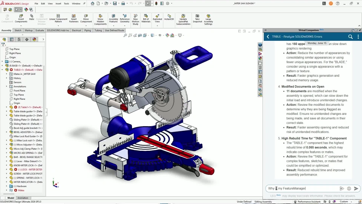
Task: Click the Help question mark icon
Action: click(x=337, y=3)
